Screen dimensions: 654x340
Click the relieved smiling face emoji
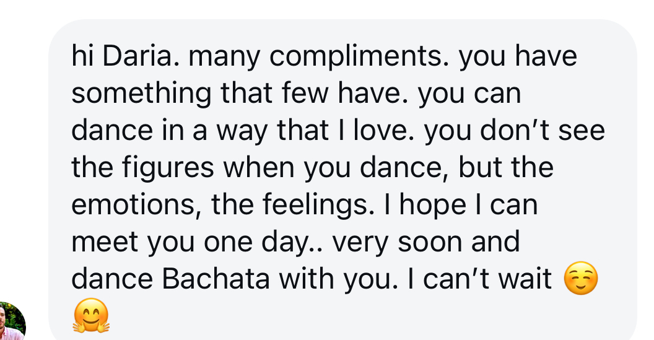[580, 278]
